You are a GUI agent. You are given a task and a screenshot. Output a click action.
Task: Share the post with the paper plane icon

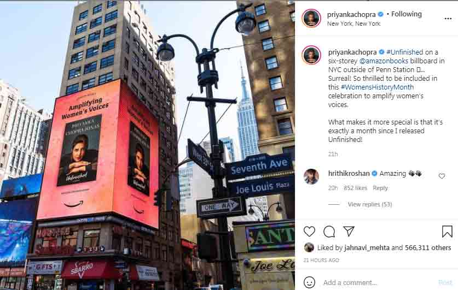(x=349, y=231)
